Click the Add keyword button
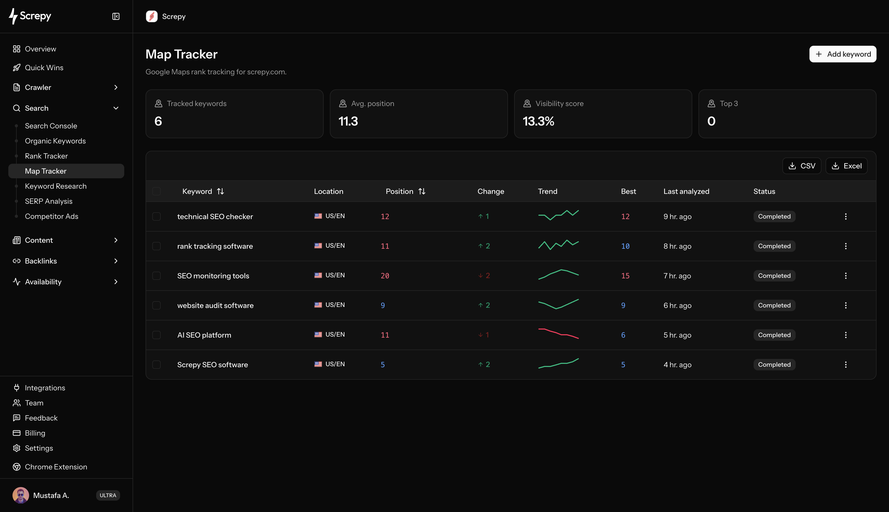Image resolution: width=889 pixels, height=512 pixels. pyautogui.click(x=842, y=54)
